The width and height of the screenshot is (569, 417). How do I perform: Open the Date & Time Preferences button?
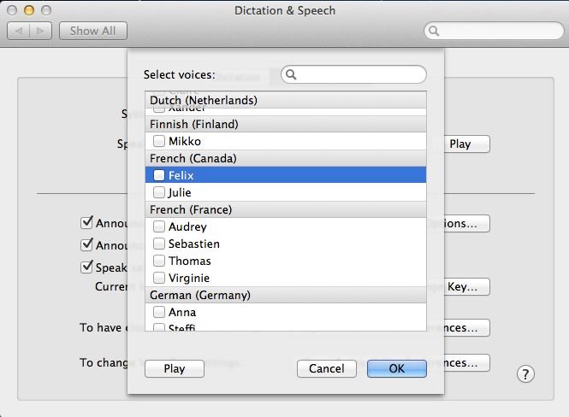tap(466, 328)
